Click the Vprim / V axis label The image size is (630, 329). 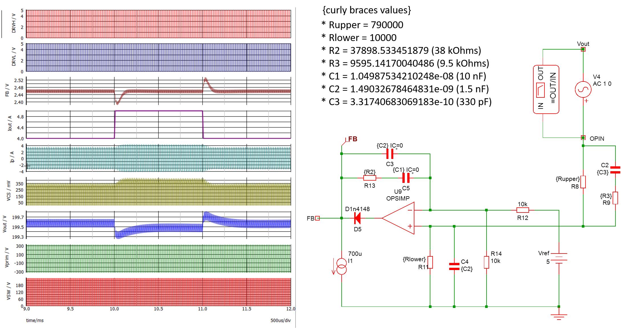7,257
